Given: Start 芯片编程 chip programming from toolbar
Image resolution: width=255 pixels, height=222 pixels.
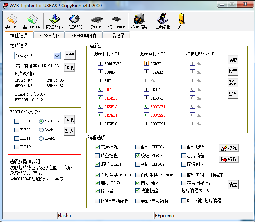Looking at the screenshot, I should 139,22.
